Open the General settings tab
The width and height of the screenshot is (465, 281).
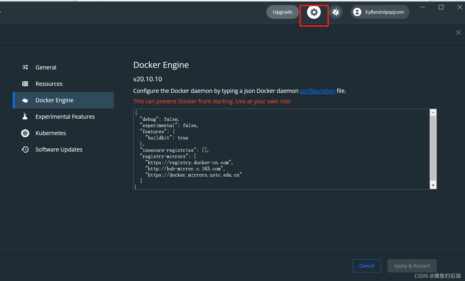coord(64,67)
